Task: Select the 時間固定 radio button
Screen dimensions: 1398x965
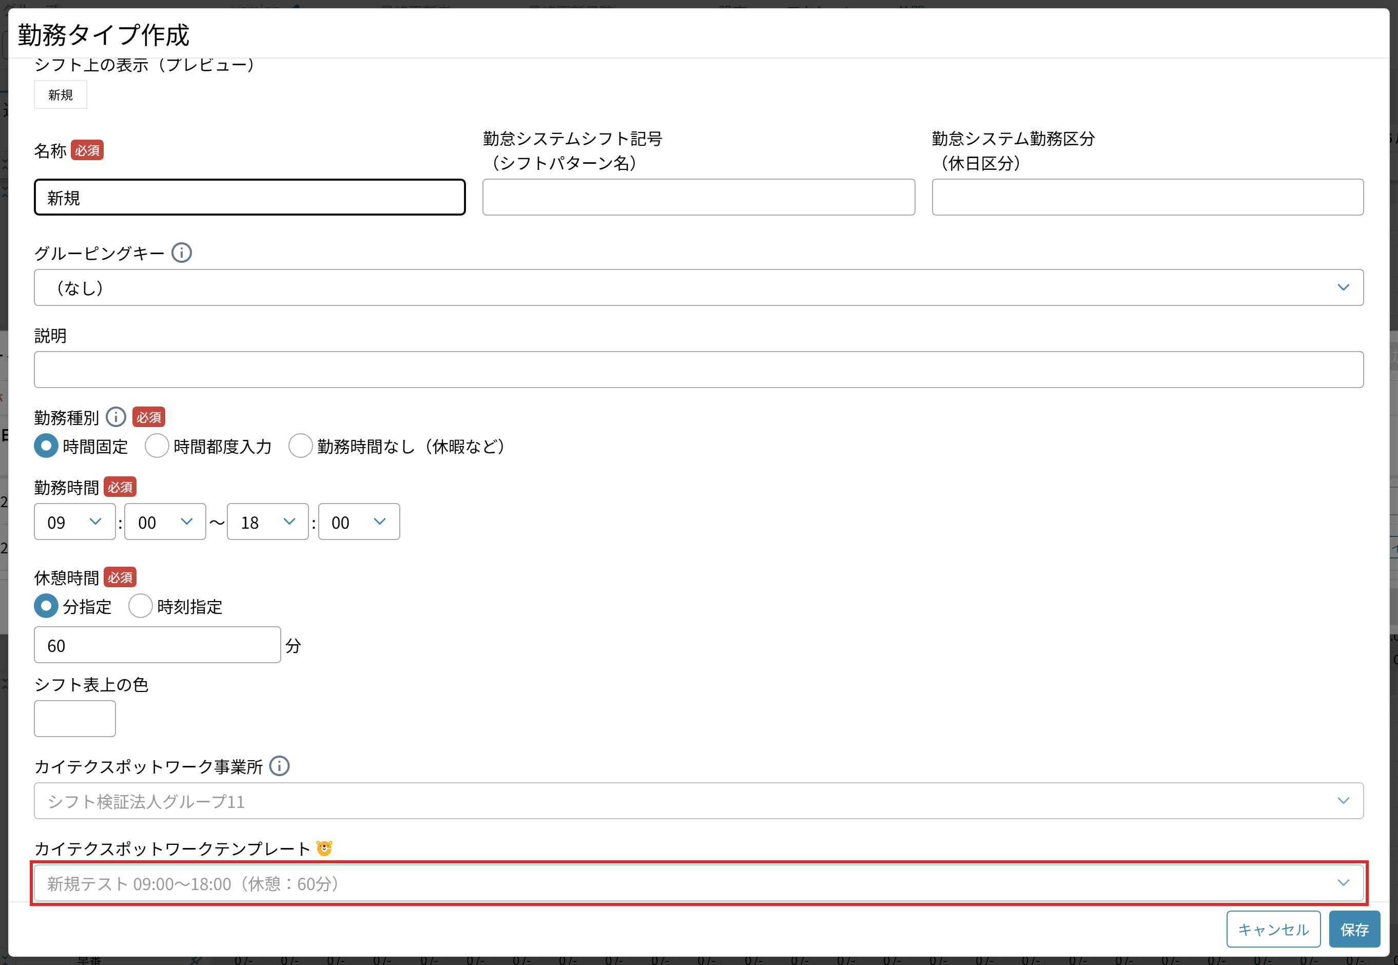Action: click(x=46, y=446)
